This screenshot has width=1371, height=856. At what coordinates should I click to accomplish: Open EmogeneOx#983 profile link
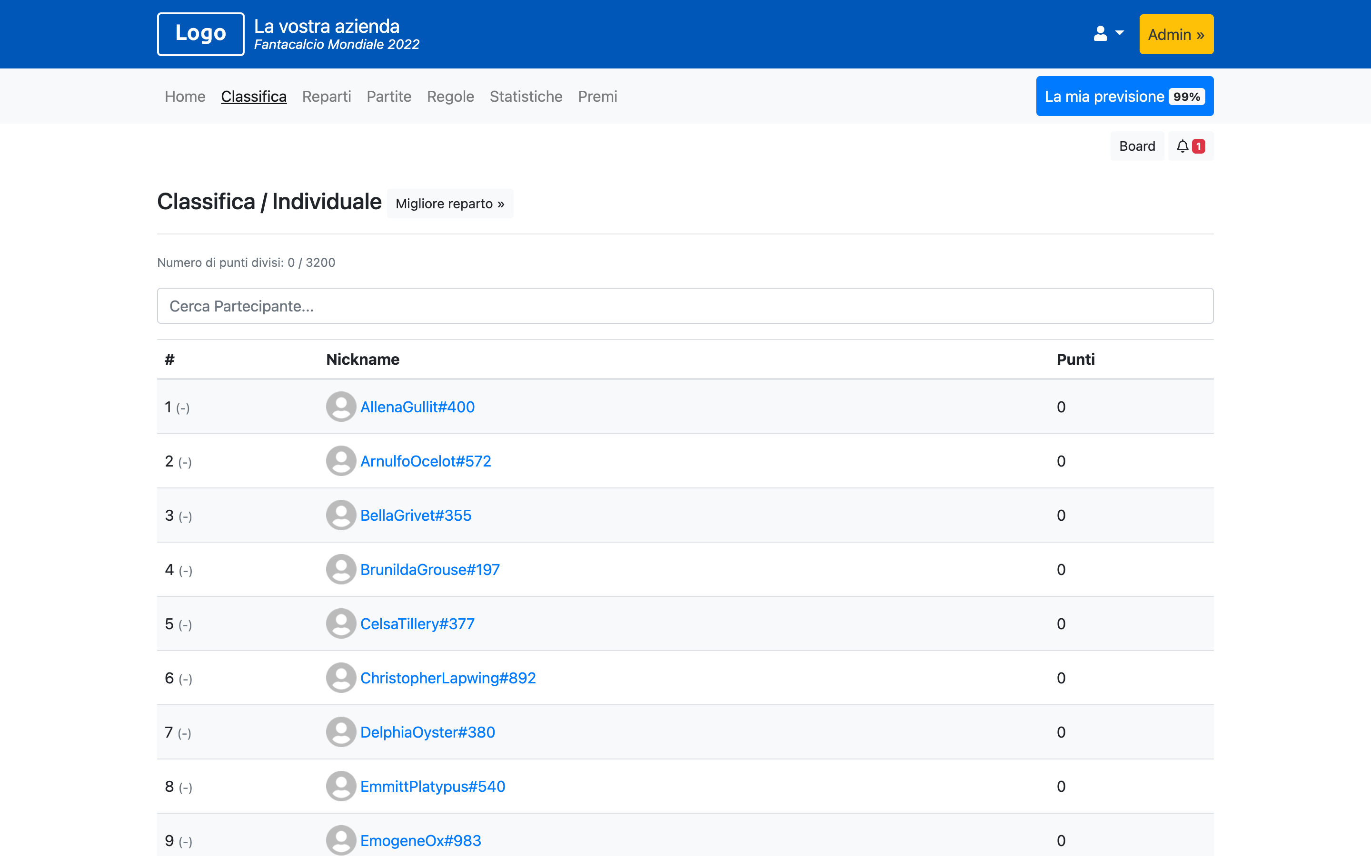coord(421,840)
